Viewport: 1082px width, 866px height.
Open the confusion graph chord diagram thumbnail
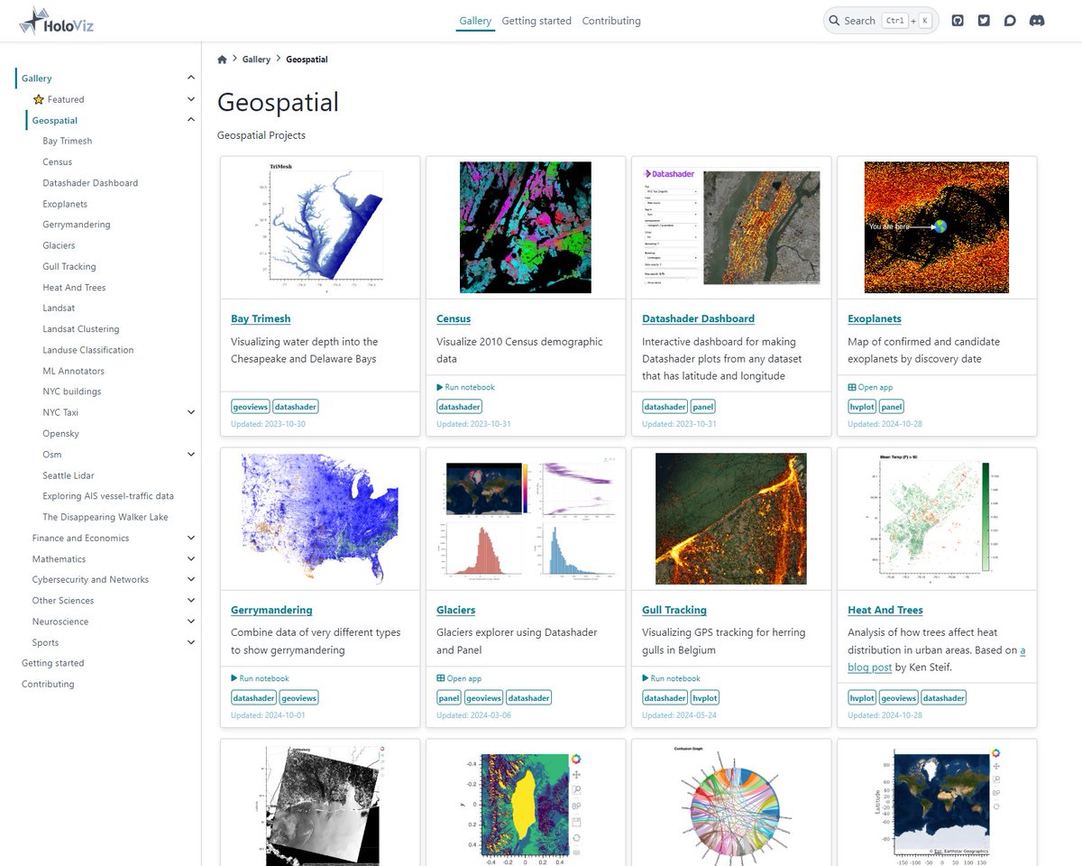(731, 803)
